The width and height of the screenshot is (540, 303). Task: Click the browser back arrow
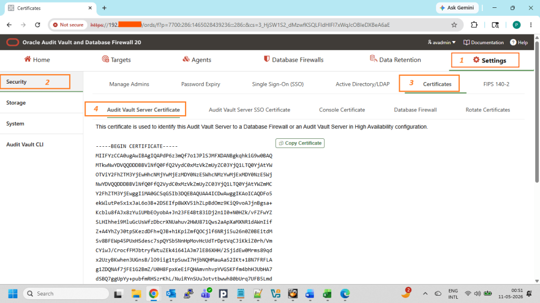coord(9,25)
